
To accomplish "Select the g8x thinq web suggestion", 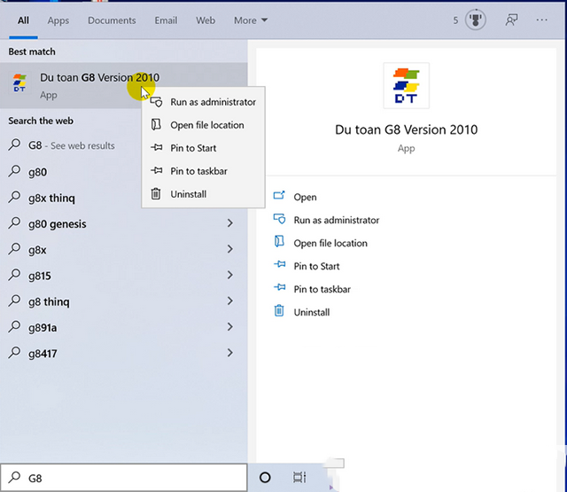I will pos(51,198).
